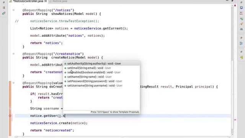Click horizontal scrollbar left arrow
The width and height of the screenshot is (245, 138).
tap(16, 137)
